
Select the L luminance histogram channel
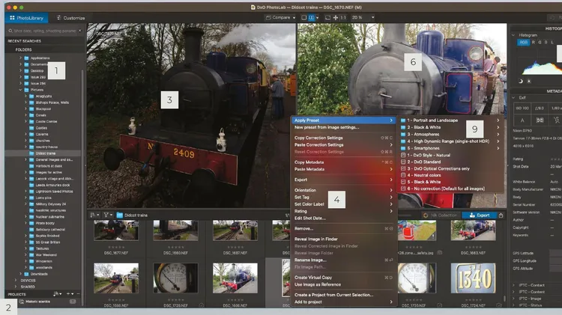click(x=552, y=42)
